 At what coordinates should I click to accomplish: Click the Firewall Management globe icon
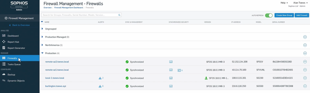[6, 18]
